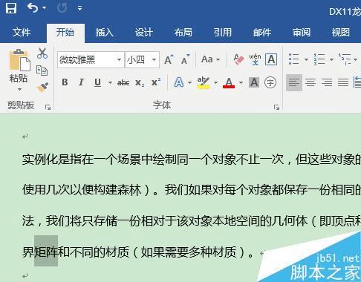Save the document with the floppy icon
The width and height of the screenshot is (361, 282).
(11, 8)
